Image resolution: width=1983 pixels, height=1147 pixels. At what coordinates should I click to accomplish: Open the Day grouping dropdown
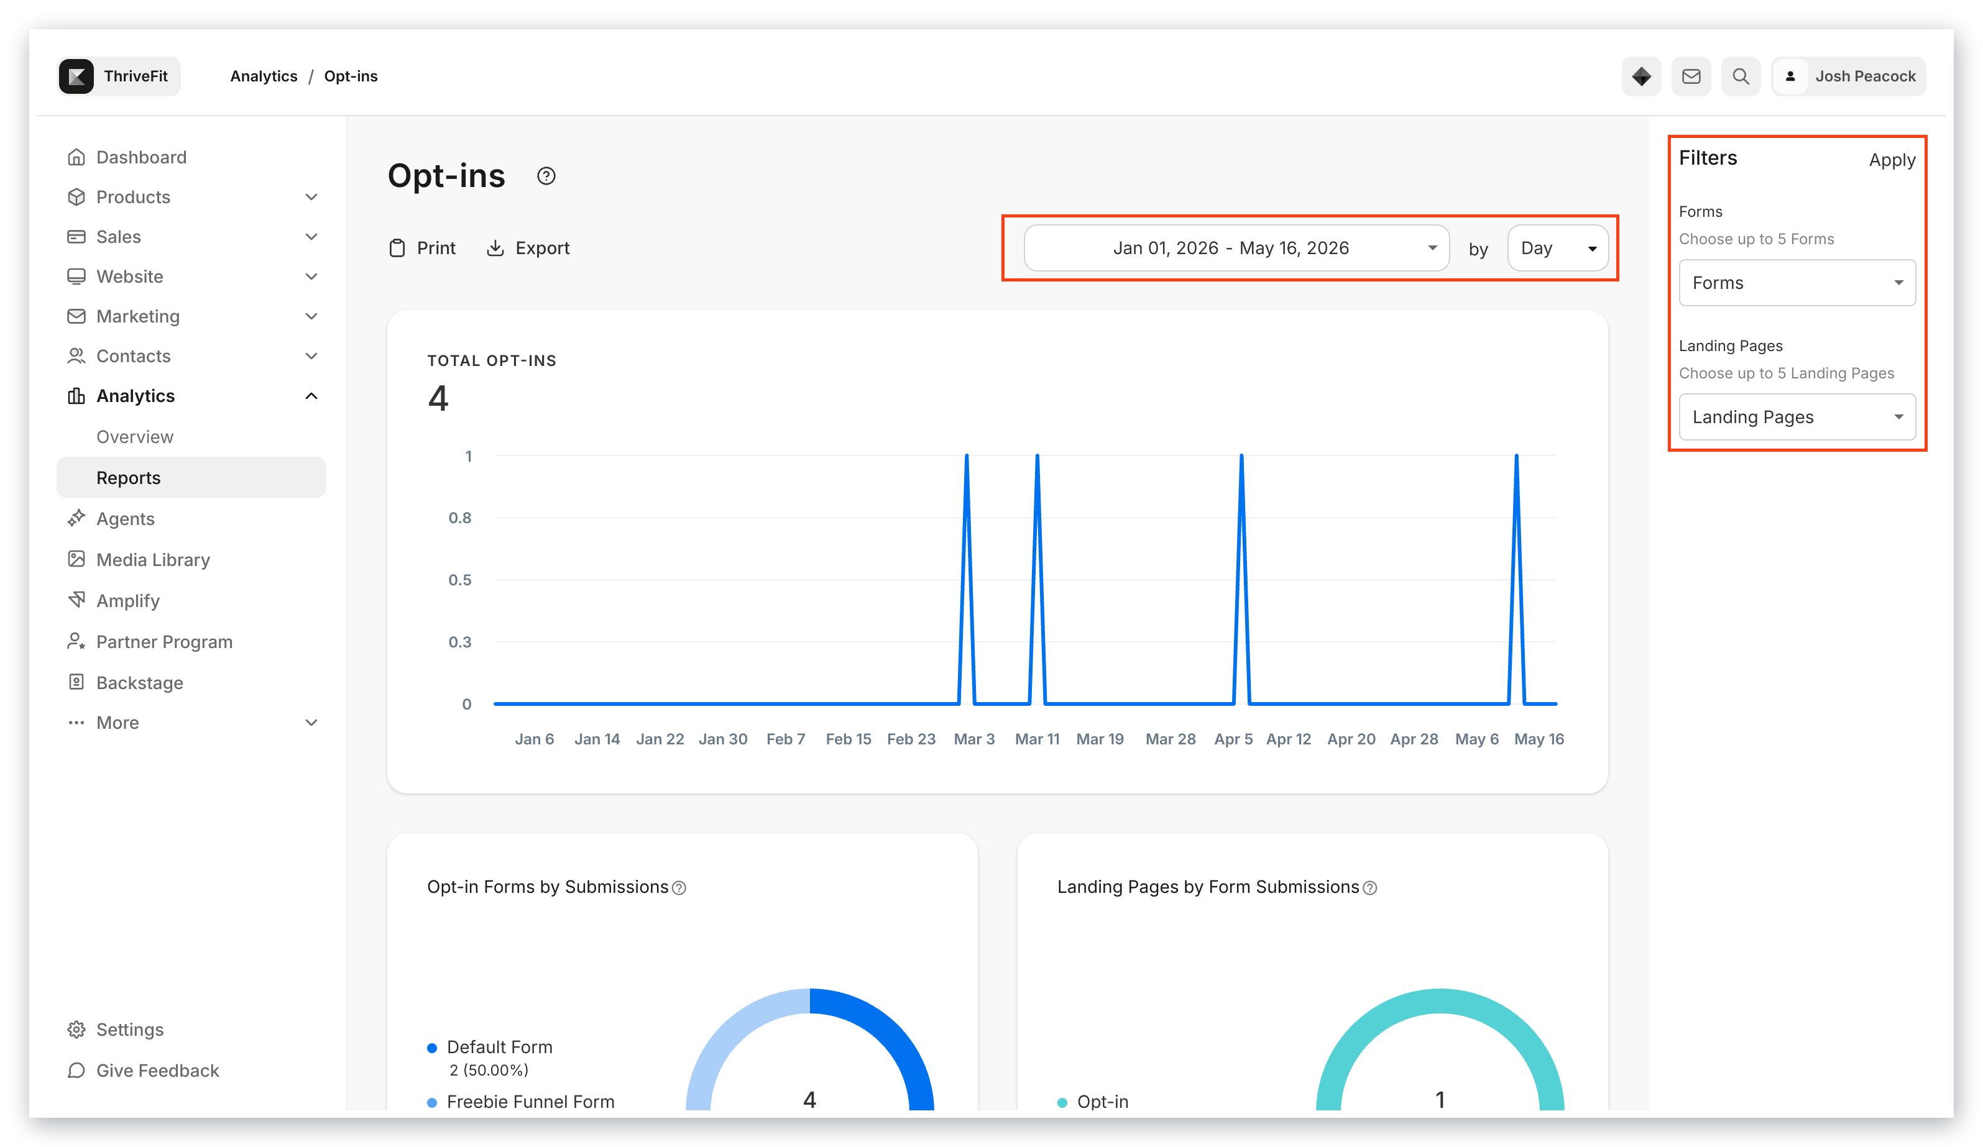pyautogui.click(x=1558, y=248)
